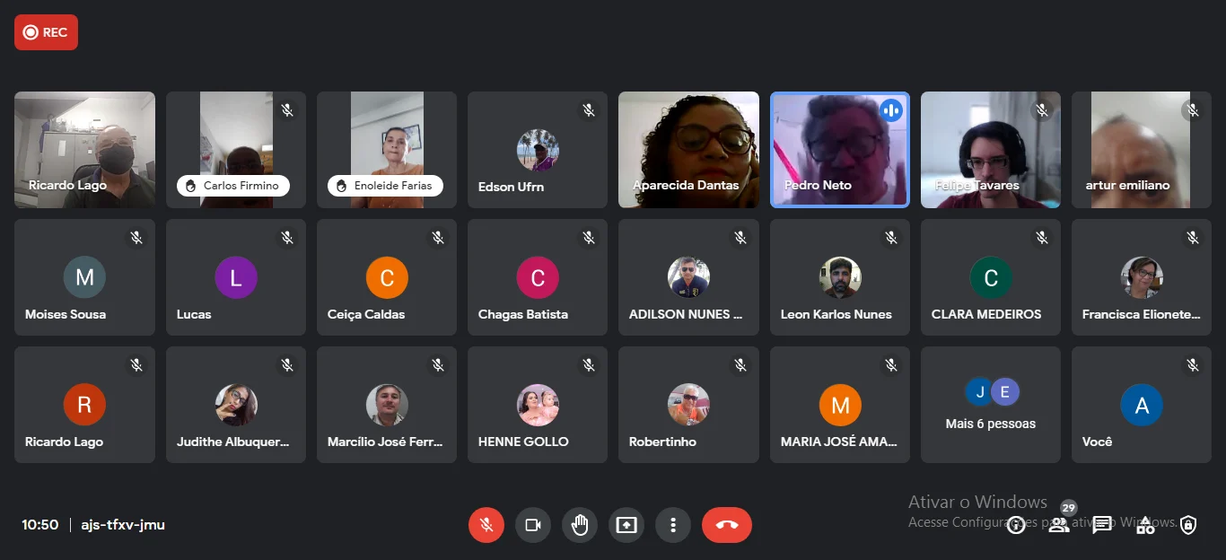
Task: Click the red REC recording indicator
Action: click(x=46, y=32)
